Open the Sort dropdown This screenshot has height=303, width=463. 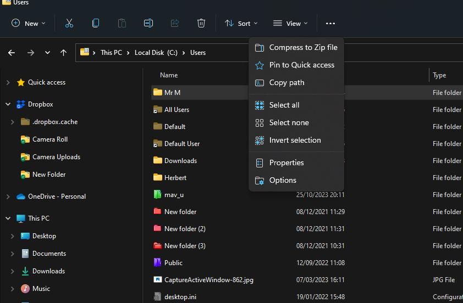[241, 23]
